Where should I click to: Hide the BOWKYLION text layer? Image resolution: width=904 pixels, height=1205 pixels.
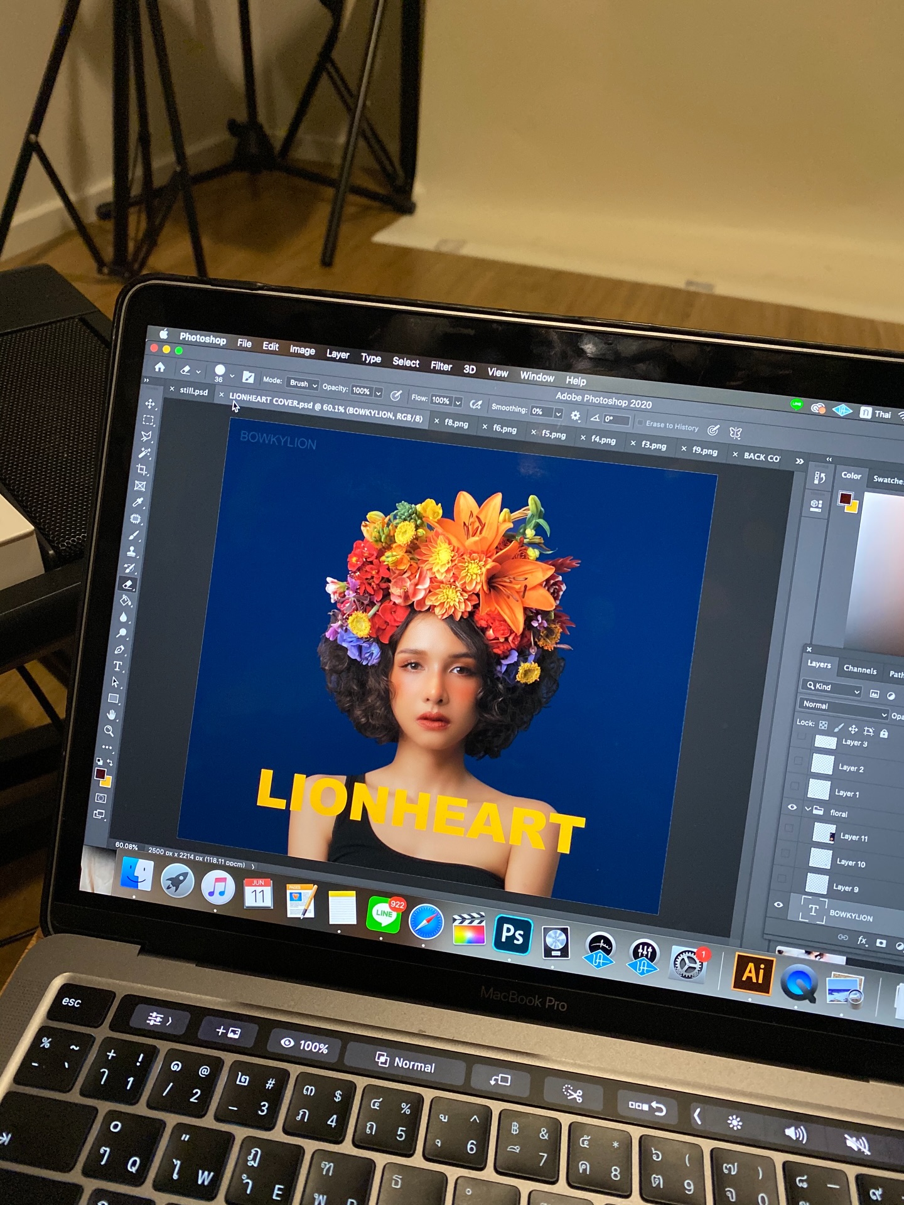point(778,904)
